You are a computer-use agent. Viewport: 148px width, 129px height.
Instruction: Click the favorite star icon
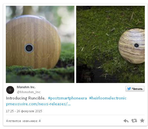pyautogui.click(x=142, y=121)
